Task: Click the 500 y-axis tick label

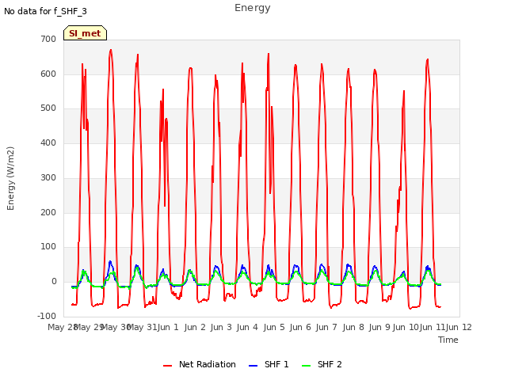Action: coord(48,108)
